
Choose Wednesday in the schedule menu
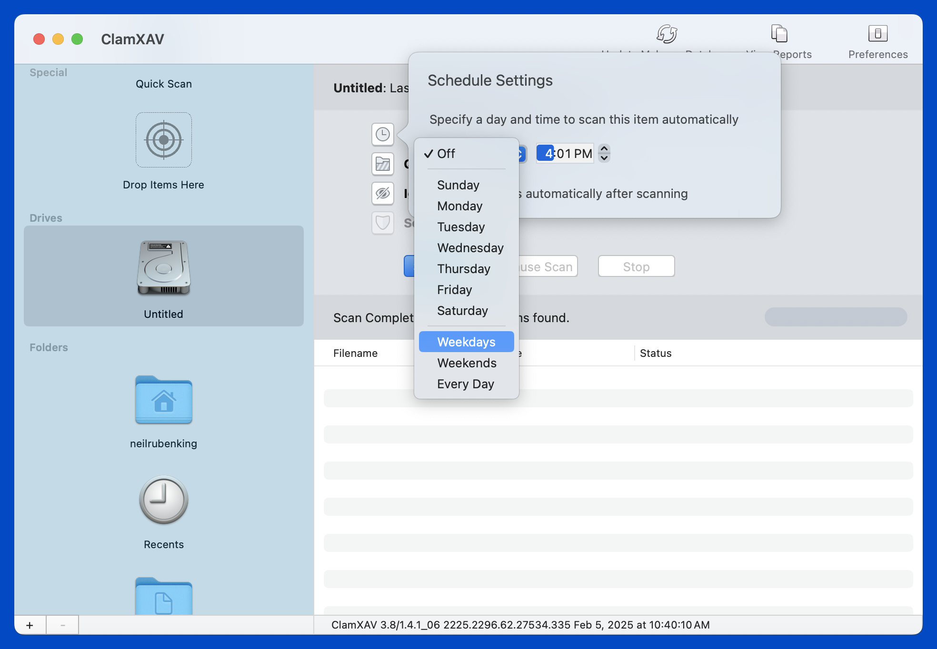[x=467, y=248]
